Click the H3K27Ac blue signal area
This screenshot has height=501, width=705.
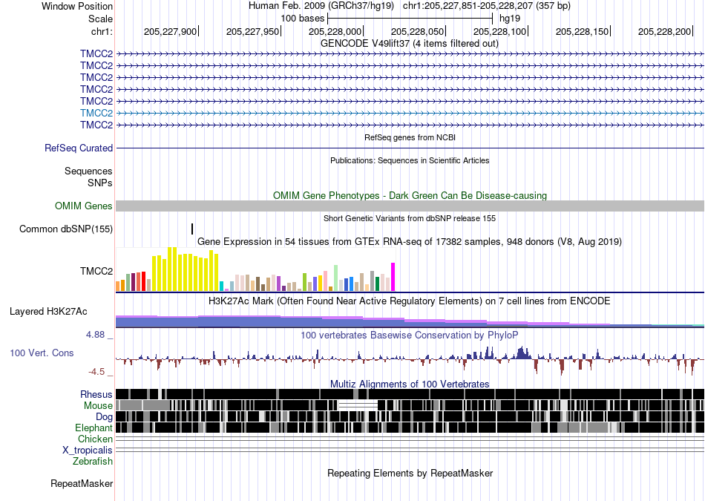coord(315,322)
